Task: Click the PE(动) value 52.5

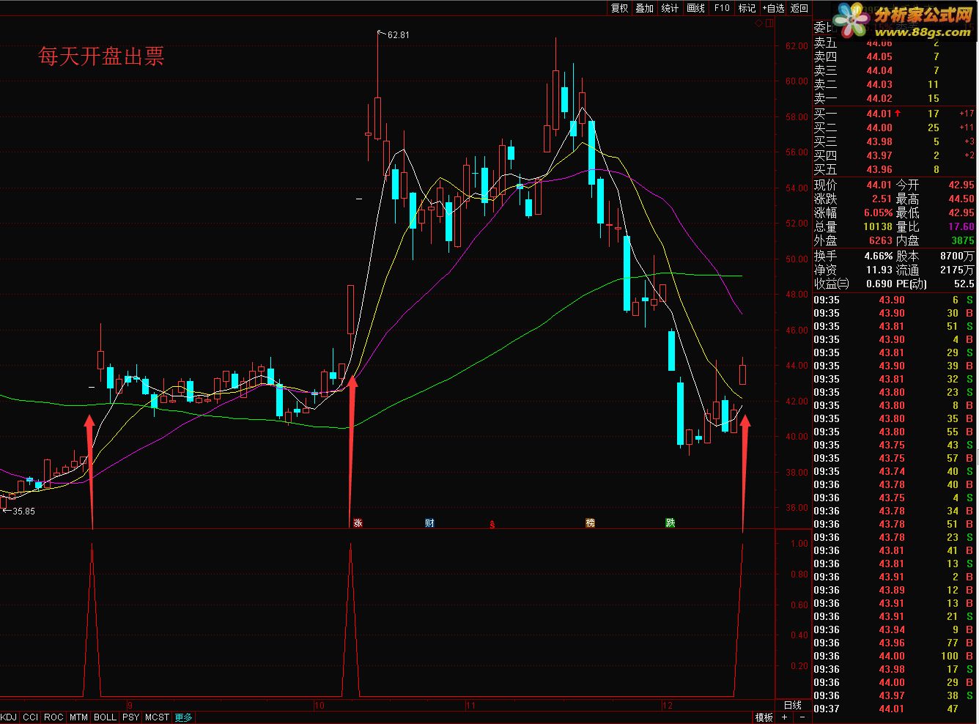Action: click(964, 284)
